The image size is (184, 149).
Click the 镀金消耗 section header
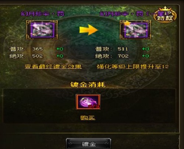click(x=88, y=85)
